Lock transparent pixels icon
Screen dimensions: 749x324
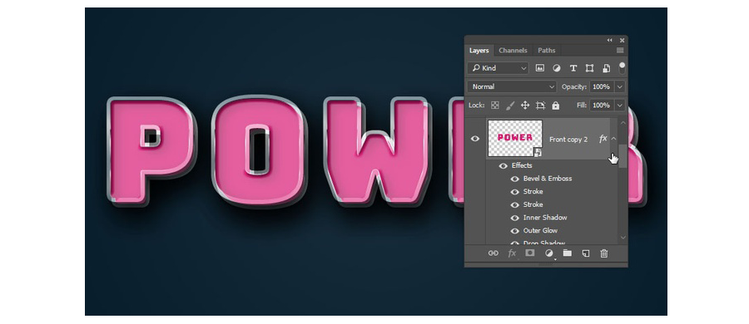click(x=495, y=105)
